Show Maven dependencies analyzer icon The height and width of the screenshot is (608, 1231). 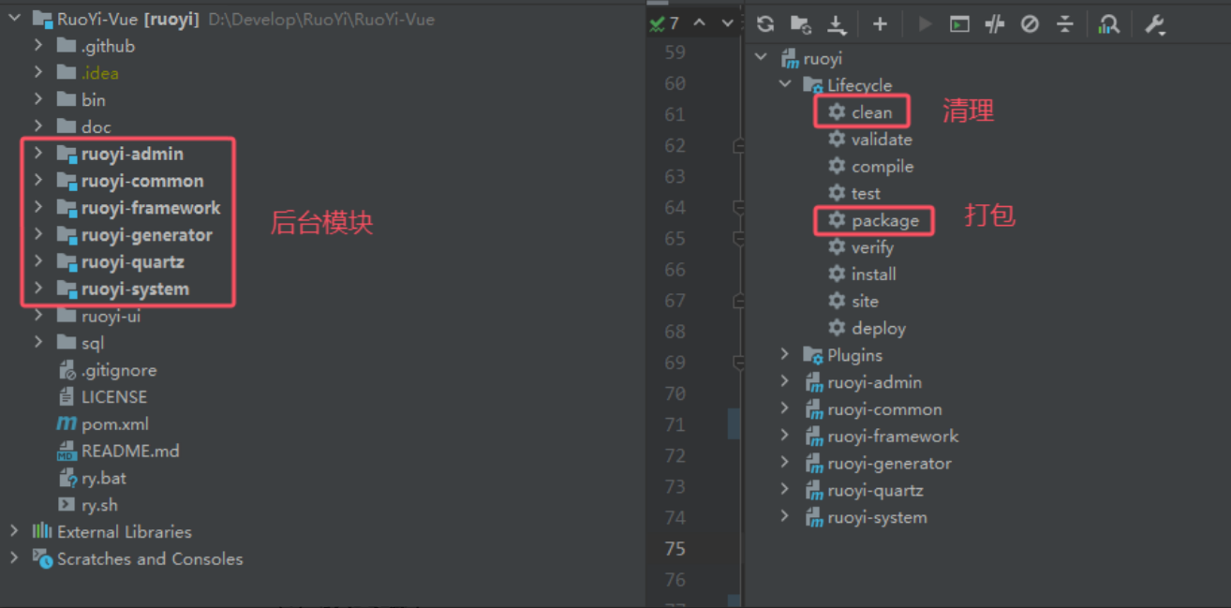click(1110, 24)
